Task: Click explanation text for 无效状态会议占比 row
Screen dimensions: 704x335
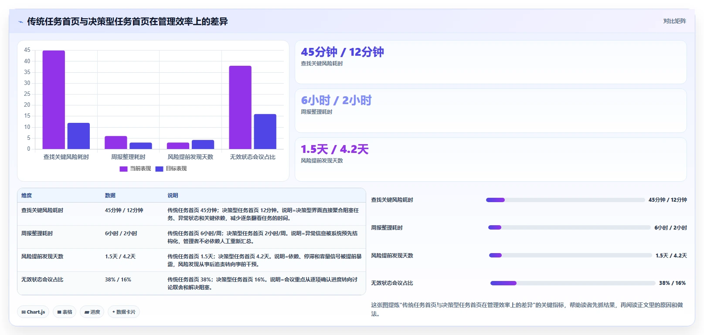Action: [263, 284]
